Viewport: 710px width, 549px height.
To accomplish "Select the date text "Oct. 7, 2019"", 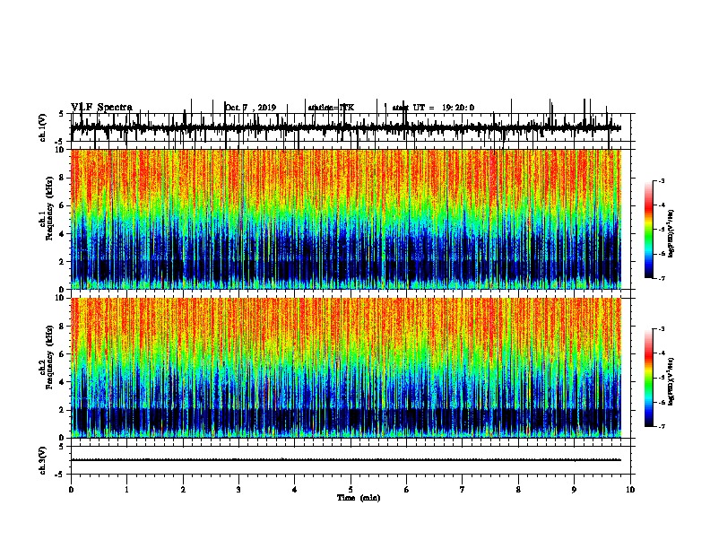I will pyautogui.click(x=250, y=108).
